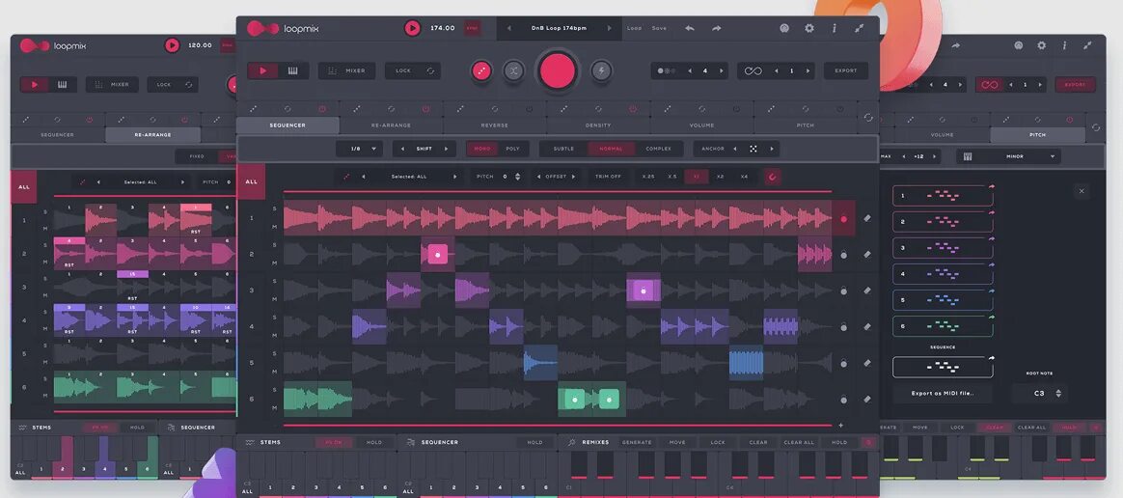Click the large pink remix button

(x=558, y=71)
